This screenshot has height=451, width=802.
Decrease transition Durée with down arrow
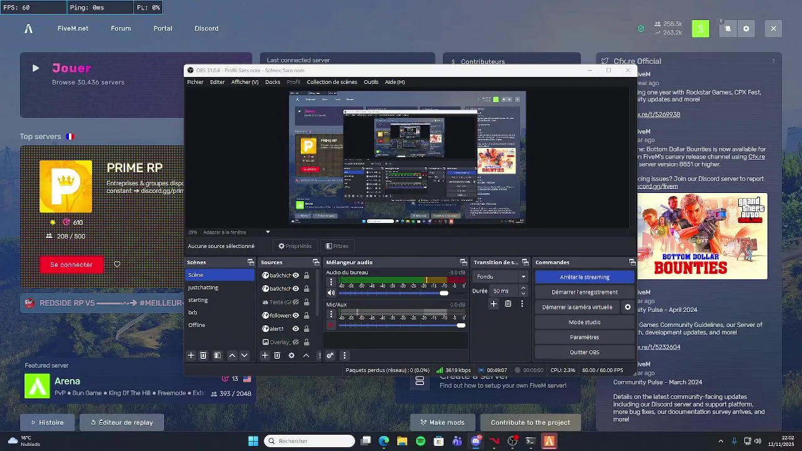523,294
